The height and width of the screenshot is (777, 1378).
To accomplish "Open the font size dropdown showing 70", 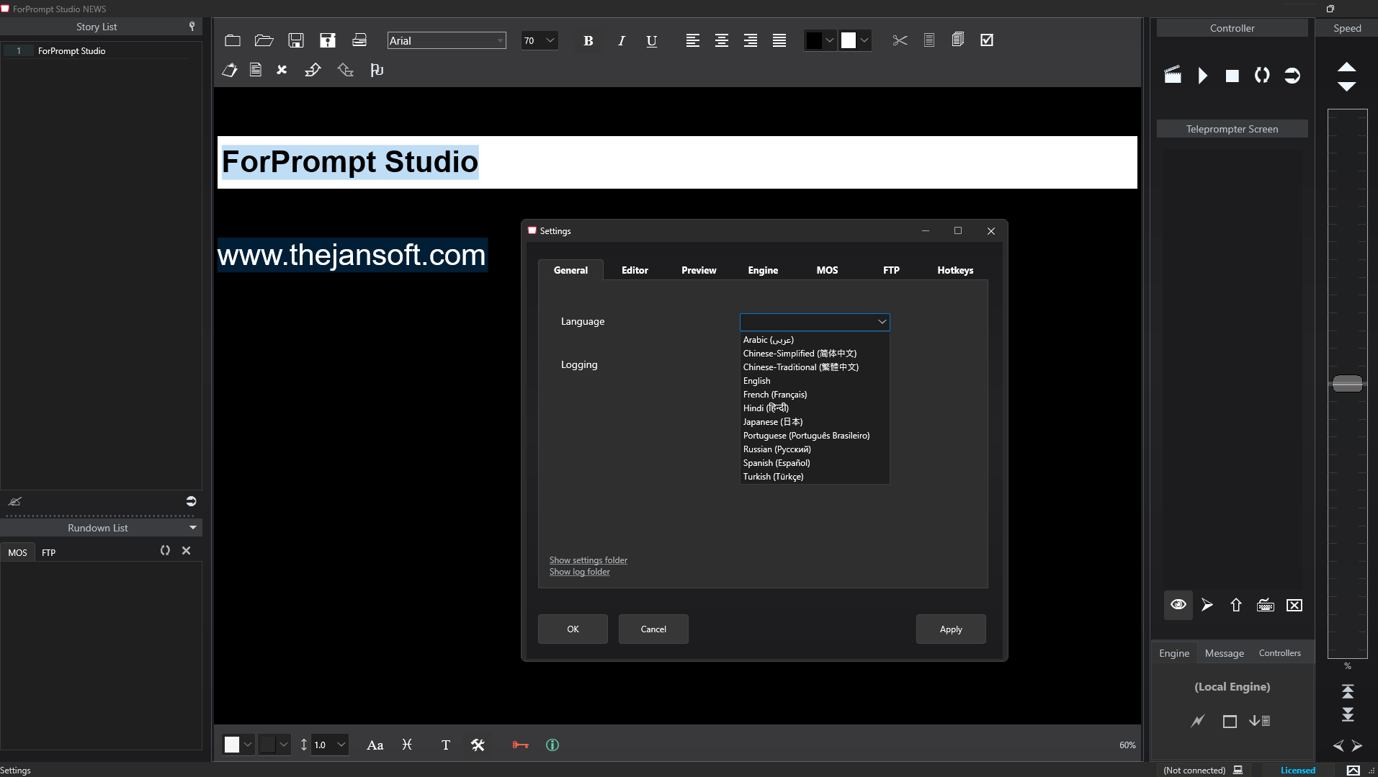I will (540, 41).
